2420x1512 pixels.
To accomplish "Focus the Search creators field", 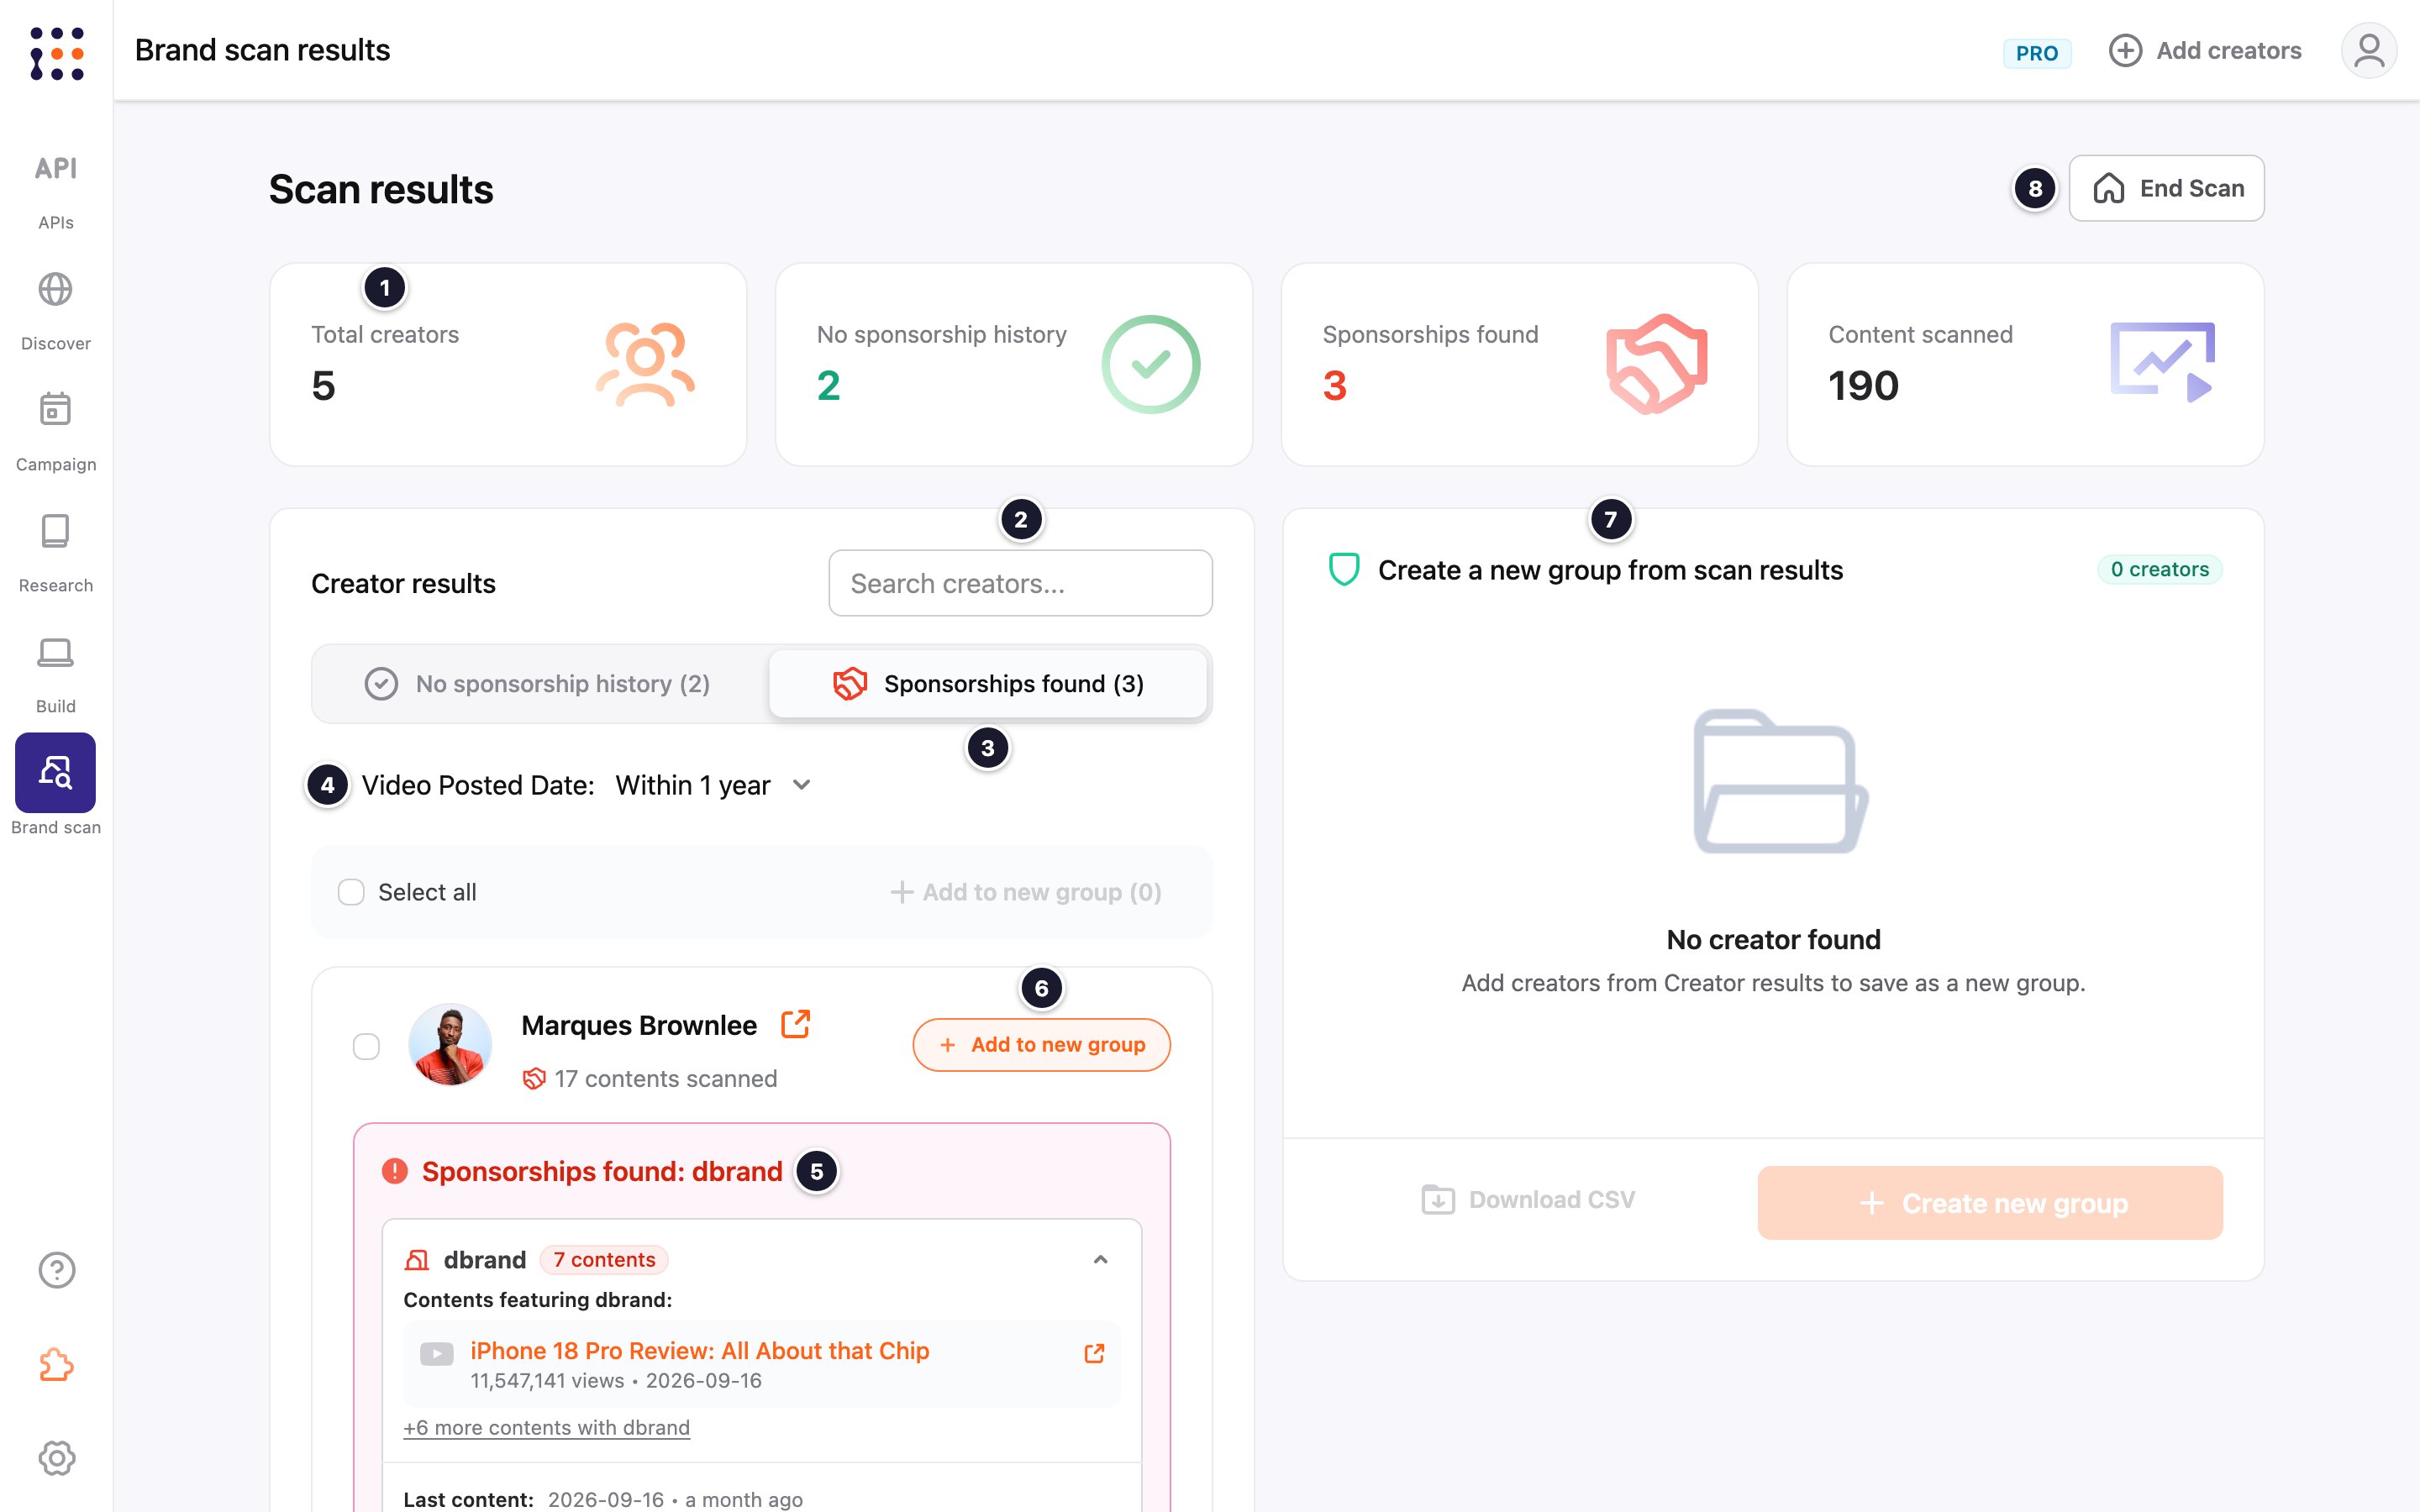I will tap(1020, 583).
